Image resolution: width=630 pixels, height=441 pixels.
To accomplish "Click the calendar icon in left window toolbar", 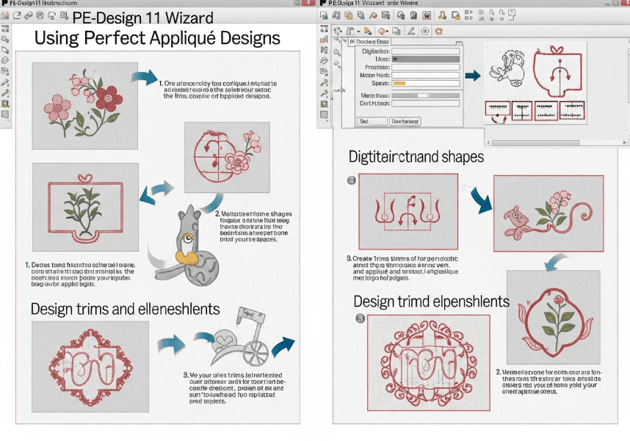I will click(4, 15).
